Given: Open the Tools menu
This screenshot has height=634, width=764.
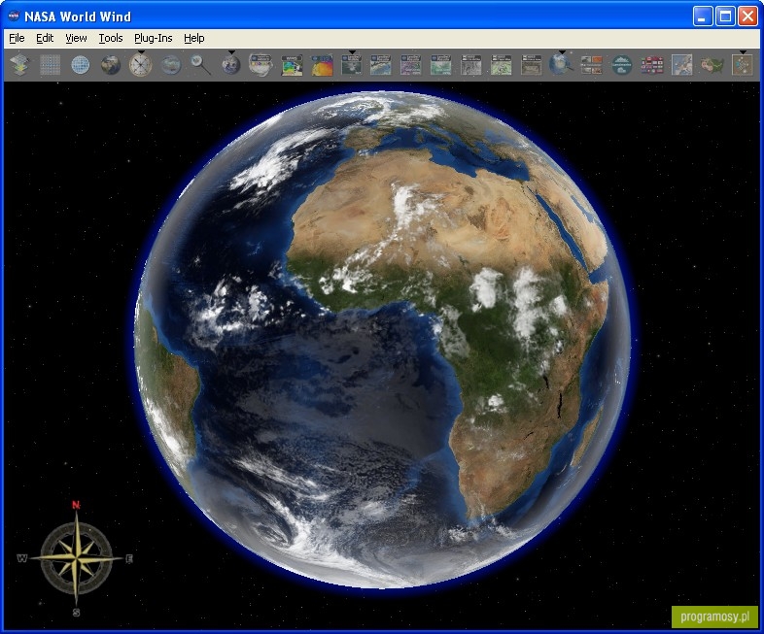Looking at the screenshot, I should pyautogui.click(x=111, y=38).
